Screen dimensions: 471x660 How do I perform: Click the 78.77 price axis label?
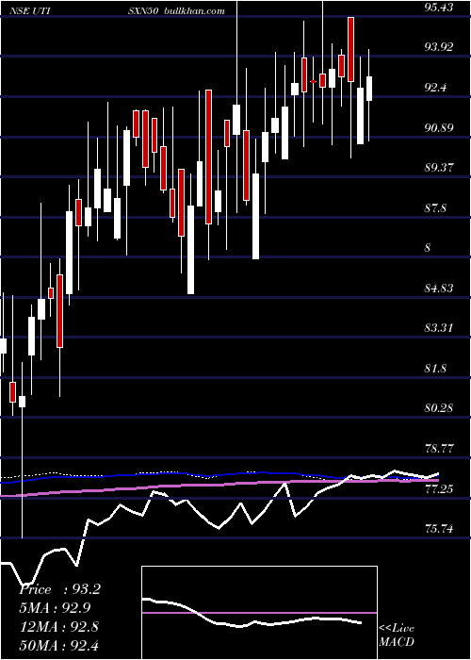click(x=440, y=448)
